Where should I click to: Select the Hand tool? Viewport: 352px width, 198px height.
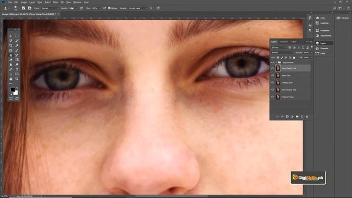(11, 79)
